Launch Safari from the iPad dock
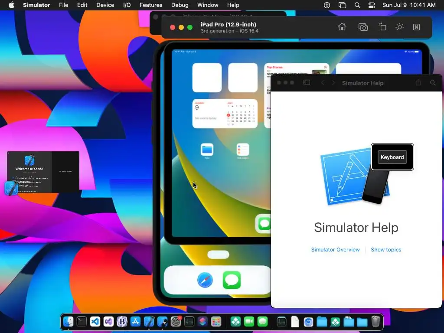This screenshot has height=333, width=444. click(205, 280)
